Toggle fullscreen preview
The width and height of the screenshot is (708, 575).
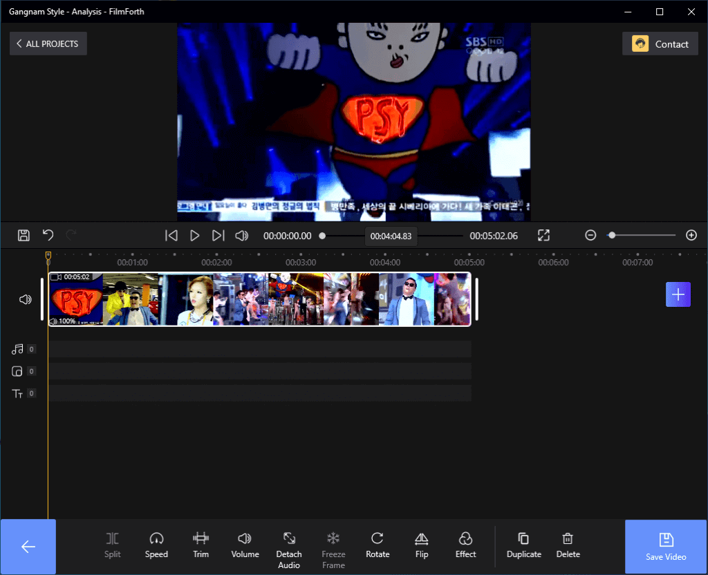click(x=543, y=235)
